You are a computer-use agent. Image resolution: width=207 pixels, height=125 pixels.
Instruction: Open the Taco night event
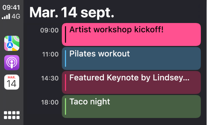point(131,106)
